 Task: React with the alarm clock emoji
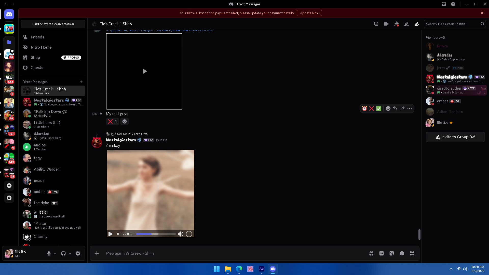pyautogui.click(x=364, y=108)
